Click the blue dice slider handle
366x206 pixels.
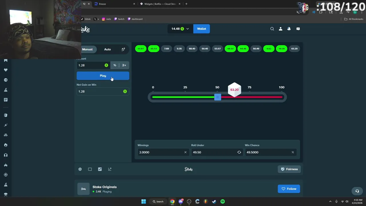point(218,97)
